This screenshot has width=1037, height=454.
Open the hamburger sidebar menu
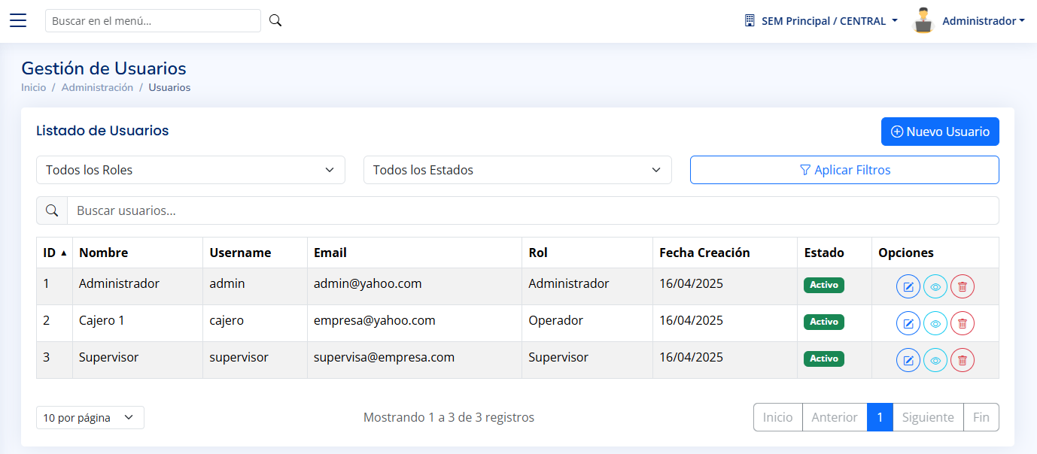point(18,20)
